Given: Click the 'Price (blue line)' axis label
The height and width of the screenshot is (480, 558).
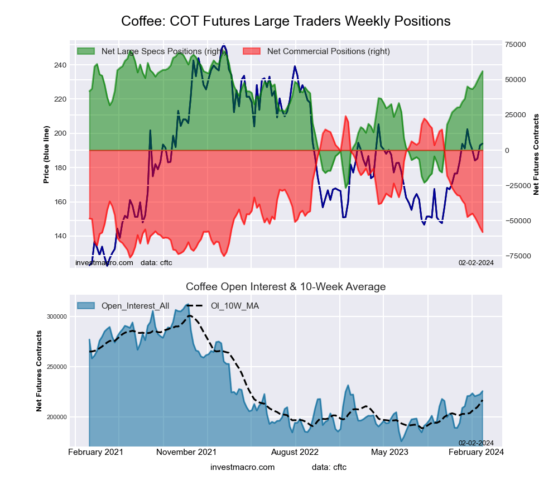Looking at the screenshot, I should point(47,154).
